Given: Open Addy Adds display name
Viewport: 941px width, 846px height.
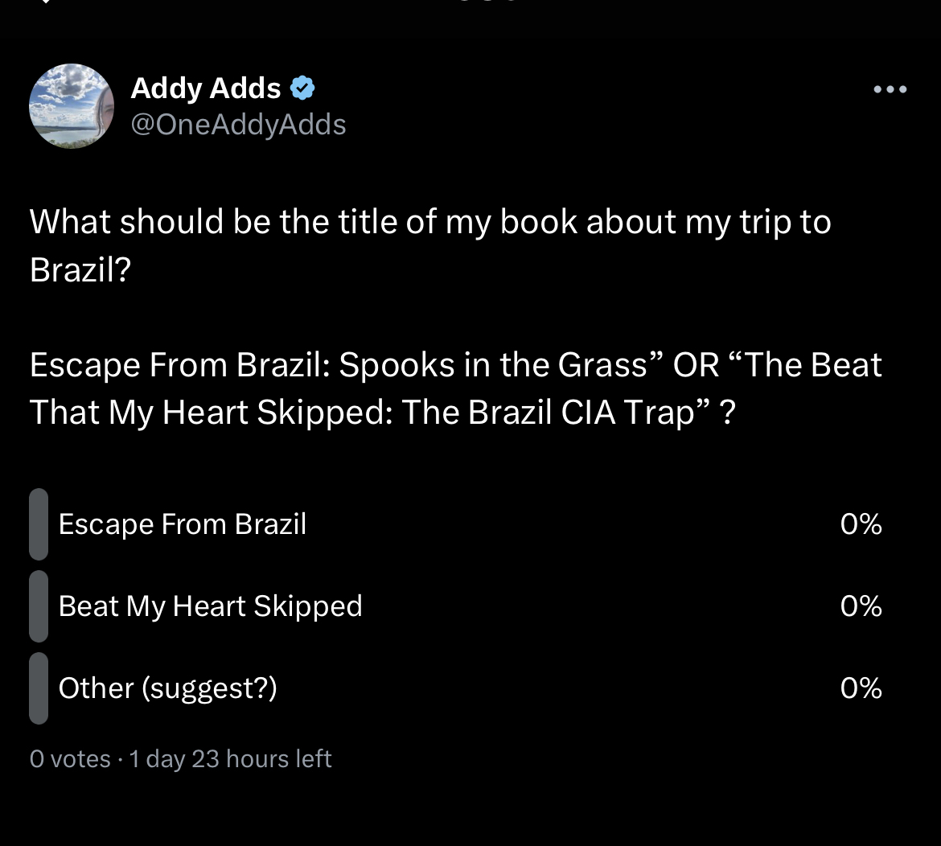Looking at the screenshot, I should (x=206, y=88).
